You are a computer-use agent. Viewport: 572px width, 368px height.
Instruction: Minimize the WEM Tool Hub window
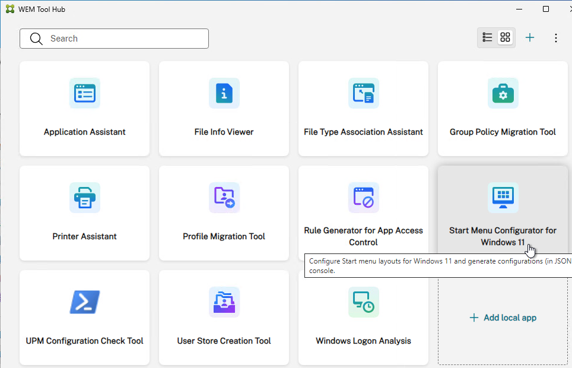pos(519,9)
